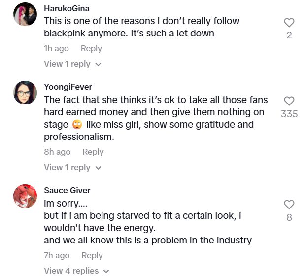Image resolution: width=305 pixels, height=277 pixels.
Task: Reply to HarukoGina's comment
Action: 91,48
